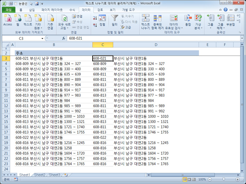Open existing connections (기존 연결)
This screenshot has height=184, width=246.
(50, 22)
